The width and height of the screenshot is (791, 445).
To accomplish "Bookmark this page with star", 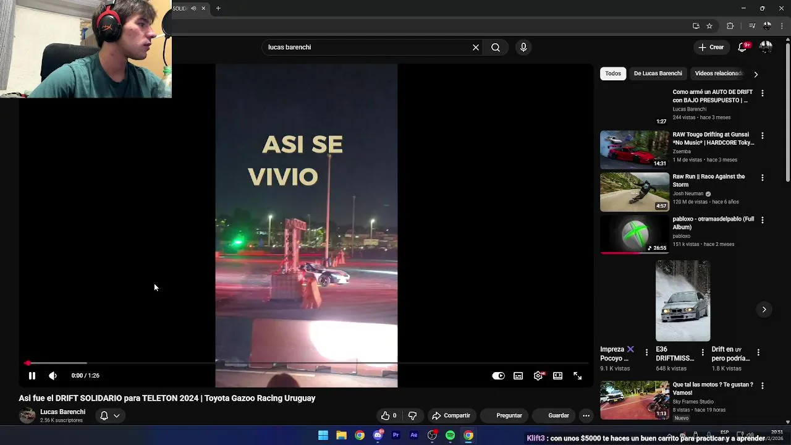I will [709, 26].
